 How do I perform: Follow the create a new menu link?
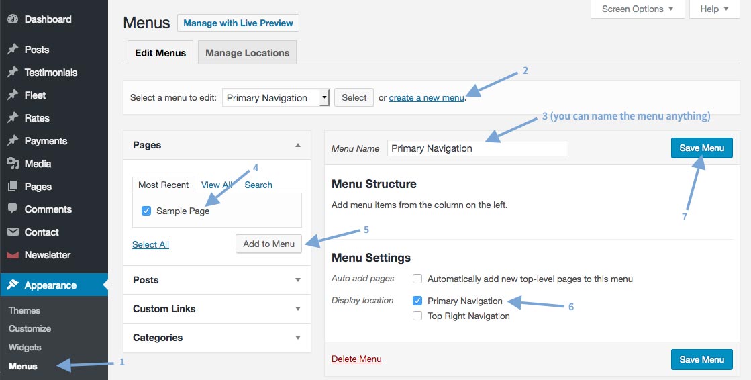coord(426,98)
